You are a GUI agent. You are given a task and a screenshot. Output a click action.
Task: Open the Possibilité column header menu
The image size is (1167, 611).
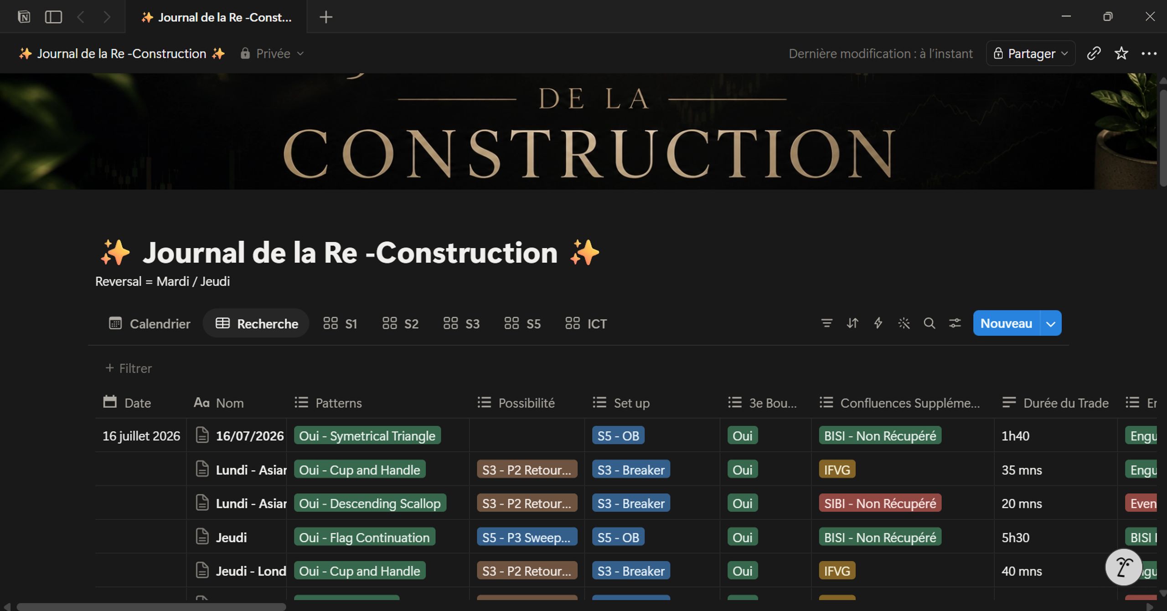pyautogui.click(x=527, y=403)
